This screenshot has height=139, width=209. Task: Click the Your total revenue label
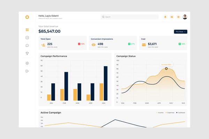click(48, 26)
